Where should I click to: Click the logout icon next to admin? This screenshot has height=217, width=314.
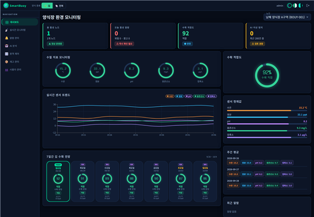pos(308,6)
